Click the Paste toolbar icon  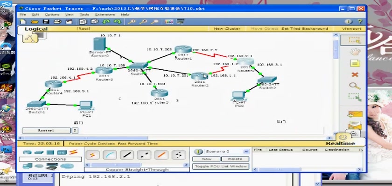pyautogui.click(x=94, y=22)
